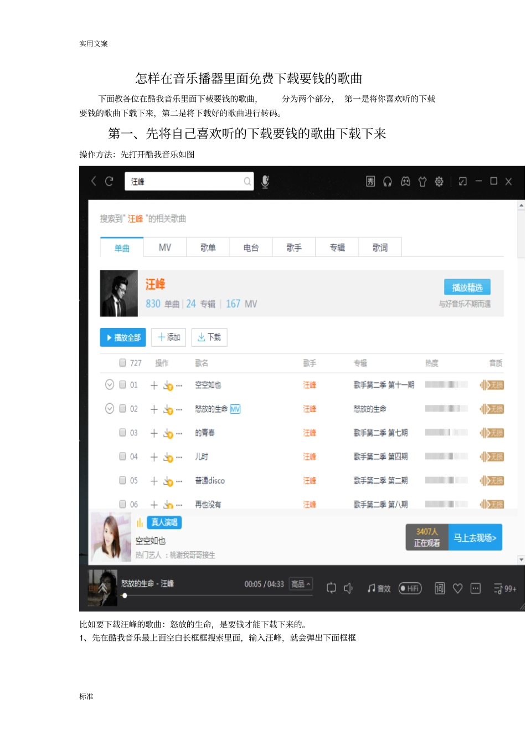
Task: Toggle the HiFi switch in player bar
Action: (x=410, y=588)
